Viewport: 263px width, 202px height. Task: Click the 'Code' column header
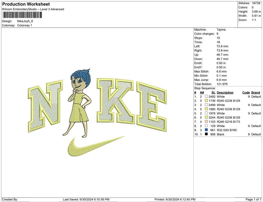[x=246, y=93]
